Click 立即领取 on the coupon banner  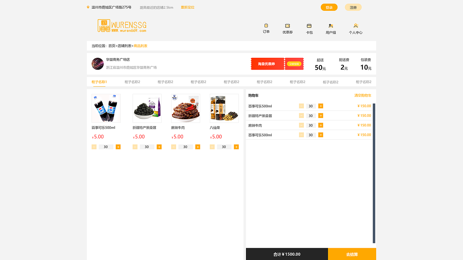click(x=294, y=64)
